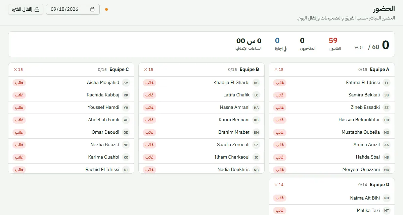Click the BM avatar of Brahim Mrabet
This screenshot has height=215, width=403.
click(256, 132)
